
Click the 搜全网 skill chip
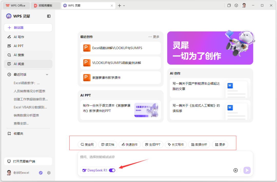tap(87, 144)
